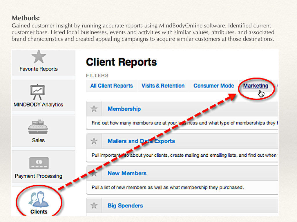Viewport: 297px width, 222px height.
Task: Click 'Pull important info about your clients' text
Action: pos(185,155)
